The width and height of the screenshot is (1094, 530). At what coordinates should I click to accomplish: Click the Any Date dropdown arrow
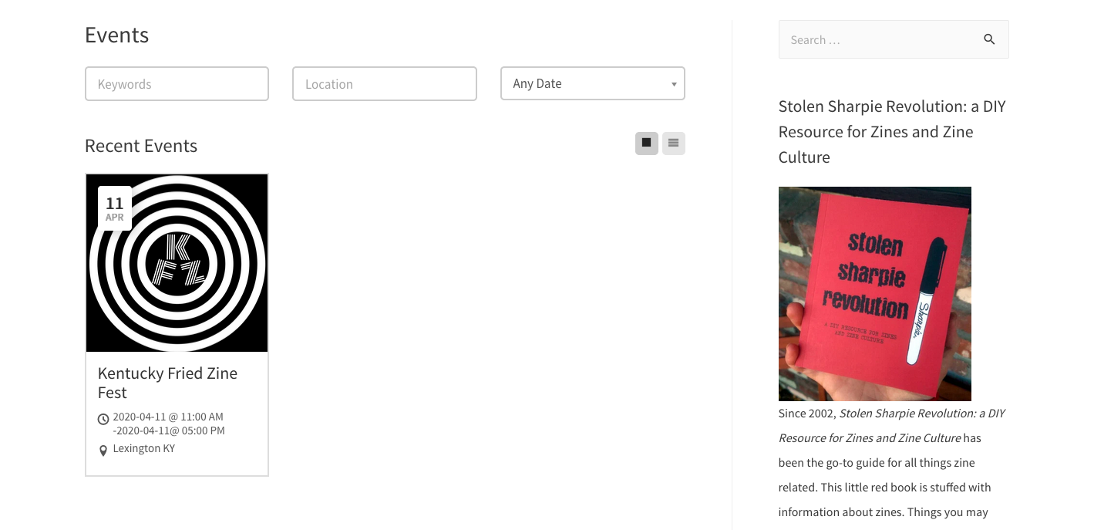click(x=674, y=84)
